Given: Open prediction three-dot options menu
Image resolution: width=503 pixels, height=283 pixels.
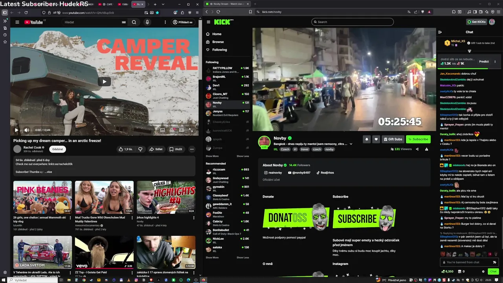Looking at the screenshot, I should [495, 62].
